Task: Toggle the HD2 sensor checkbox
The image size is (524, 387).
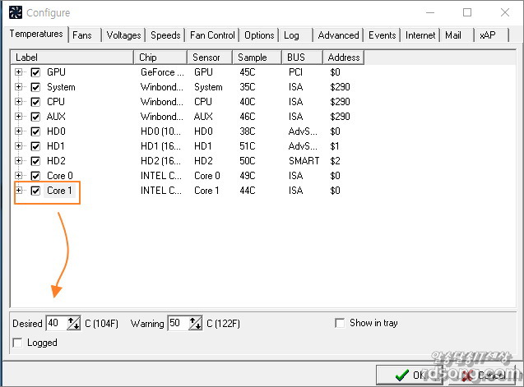Action: [35, 161]
